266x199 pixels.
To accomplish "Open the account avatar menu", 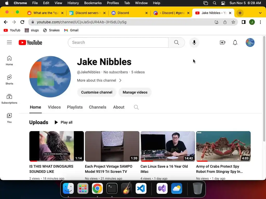I will [x=250, y=42].
